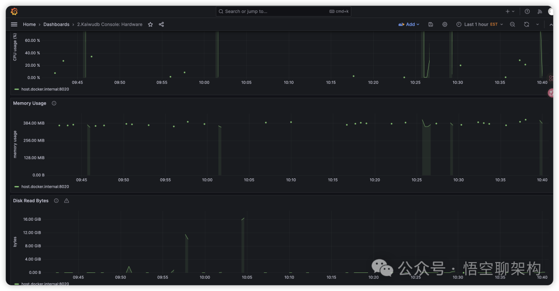Mark dashboard as favorite with star icon
The height and width of the screenshot is (291, 559).
pyautogui.click(x=151, y=24)
